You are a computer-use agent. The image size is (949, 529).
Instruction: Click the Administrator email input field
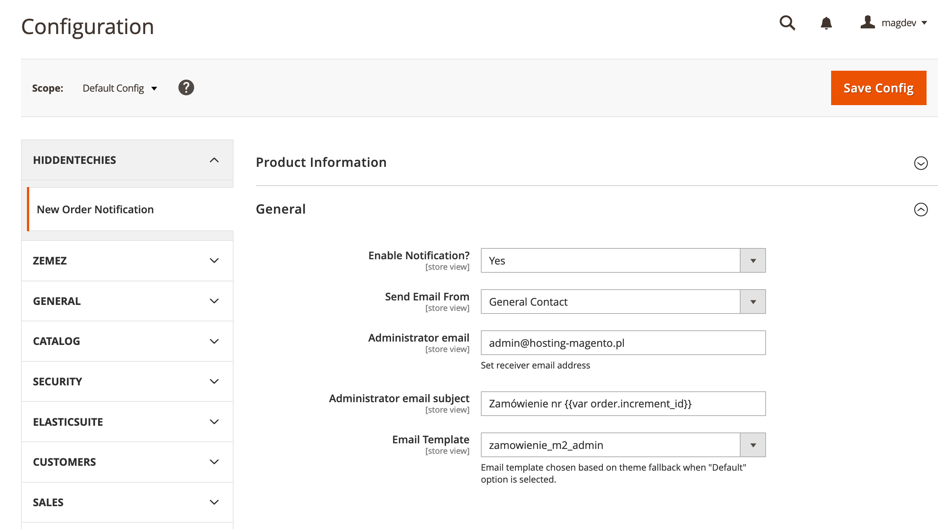click(623, 343)
